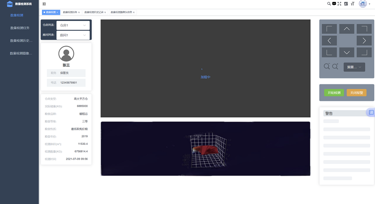The width and height of the screenshot is (375, 204).
Task: Select 数量检测摄像… in the sidebar
Action: point(19,53)
